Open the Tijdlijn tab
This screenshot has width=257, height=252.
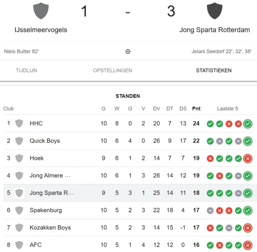pos(27,71)
